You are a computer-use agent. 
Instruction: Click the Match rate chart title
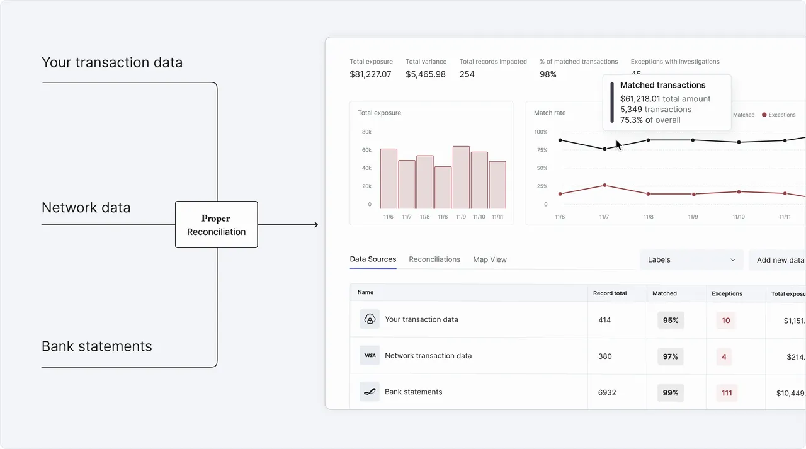550,113
